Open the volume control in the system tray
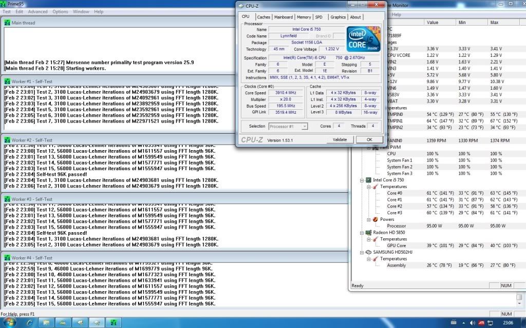Screen dimensions: 526x328 point(473,323)
